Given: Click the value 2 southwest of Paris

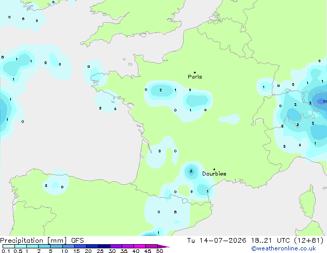Looking at the screenshot, I should 160,90.
